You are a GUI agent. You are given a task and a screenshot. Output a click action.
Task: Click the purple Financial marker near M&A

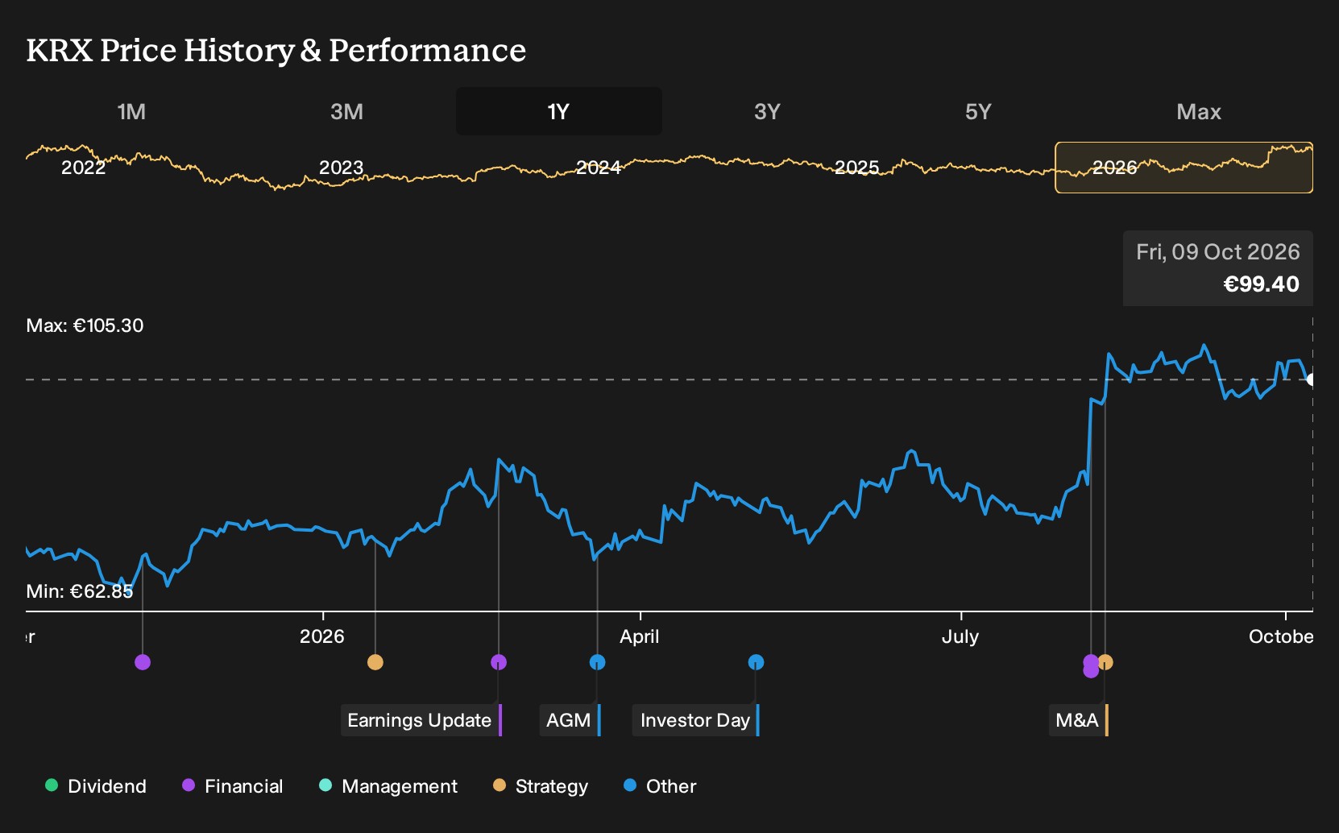pyautogui.click(x=1091, y=666)
